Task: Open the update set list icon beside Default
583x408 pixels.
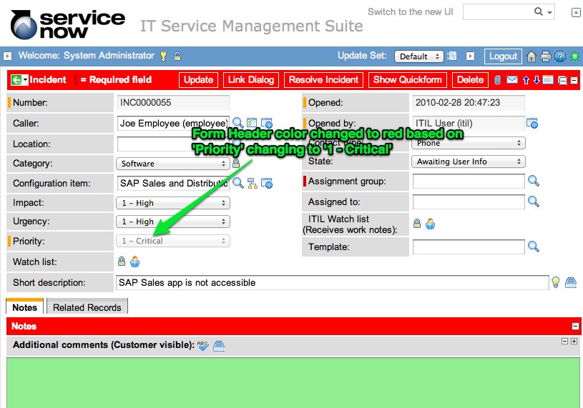Action: point(452,56)
